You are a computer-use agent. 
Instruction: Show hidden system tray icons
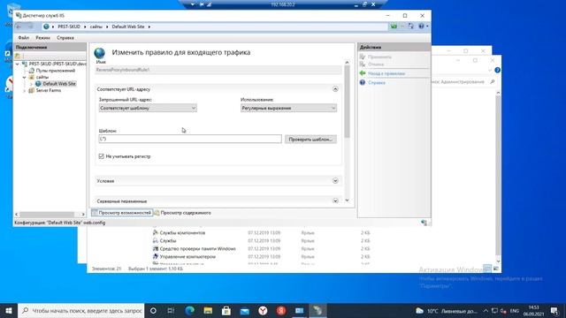pos(486,310)
